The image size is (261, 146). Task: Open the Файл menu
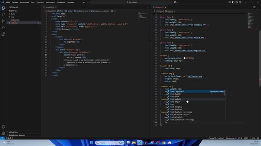tap(8, 2)
